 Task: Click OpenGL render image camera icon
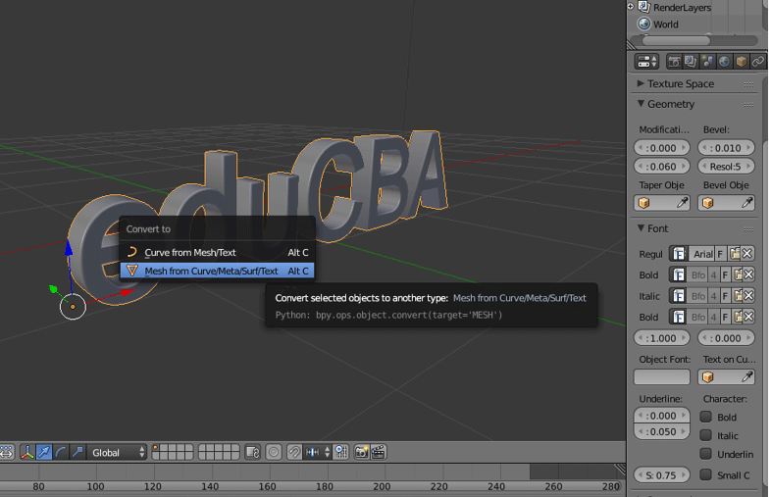[361, 452]
